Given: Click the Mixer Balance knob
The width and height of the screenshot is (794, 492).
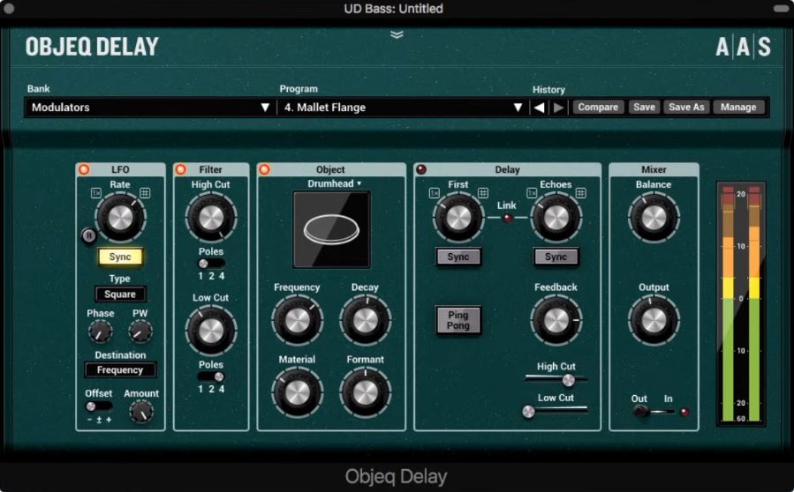Looking at the screenshot, I should pos(654,218).
